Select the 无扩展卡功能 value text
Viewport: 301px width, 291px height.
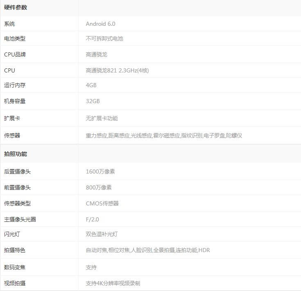102,118
